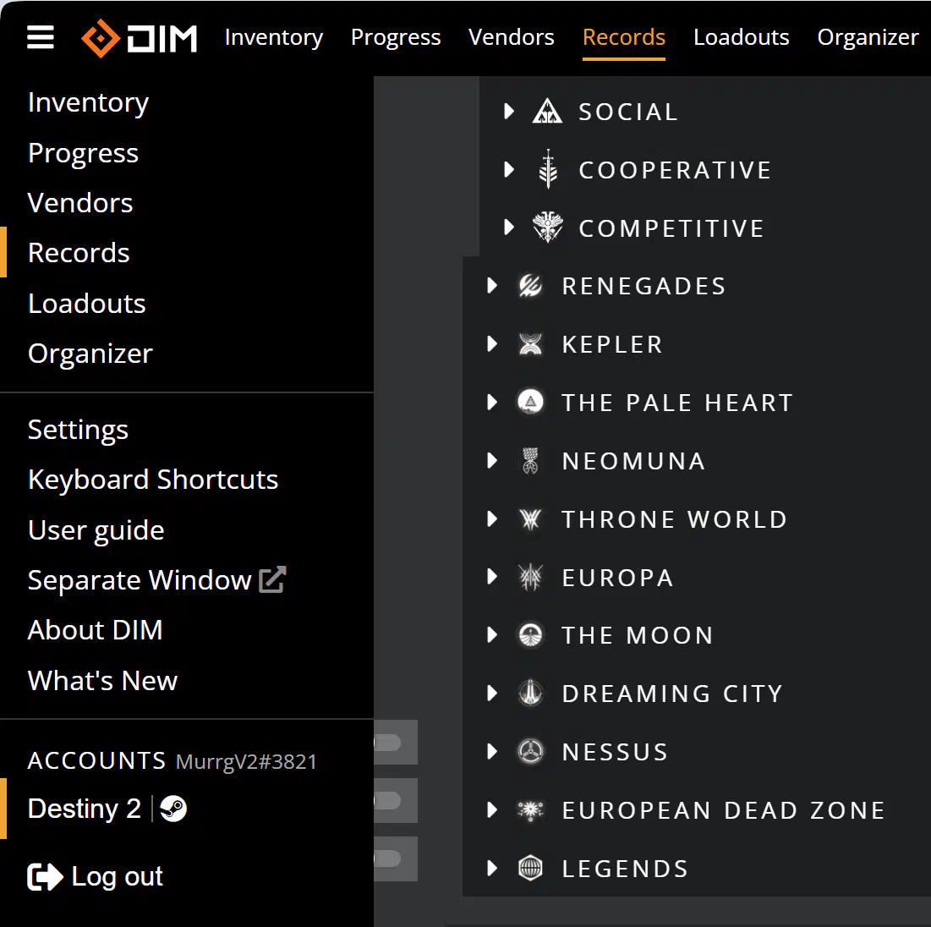Viewport: 931px width, 927px height.
Task: Switch to the Vendors tab in header
Action: 511,37
